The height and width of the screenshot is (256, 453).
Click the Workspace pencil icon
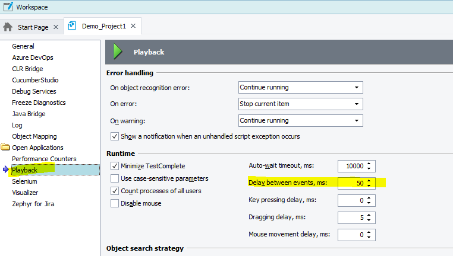tap(8, 7)
